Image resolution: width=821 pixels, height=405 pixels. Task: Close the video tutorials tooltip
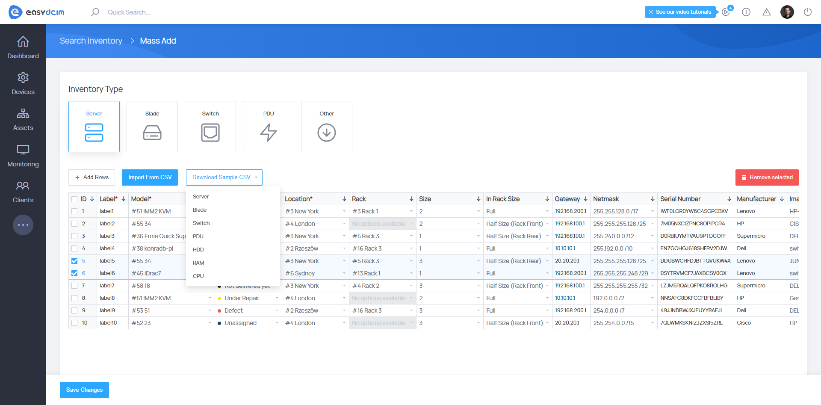pos(651,12)
